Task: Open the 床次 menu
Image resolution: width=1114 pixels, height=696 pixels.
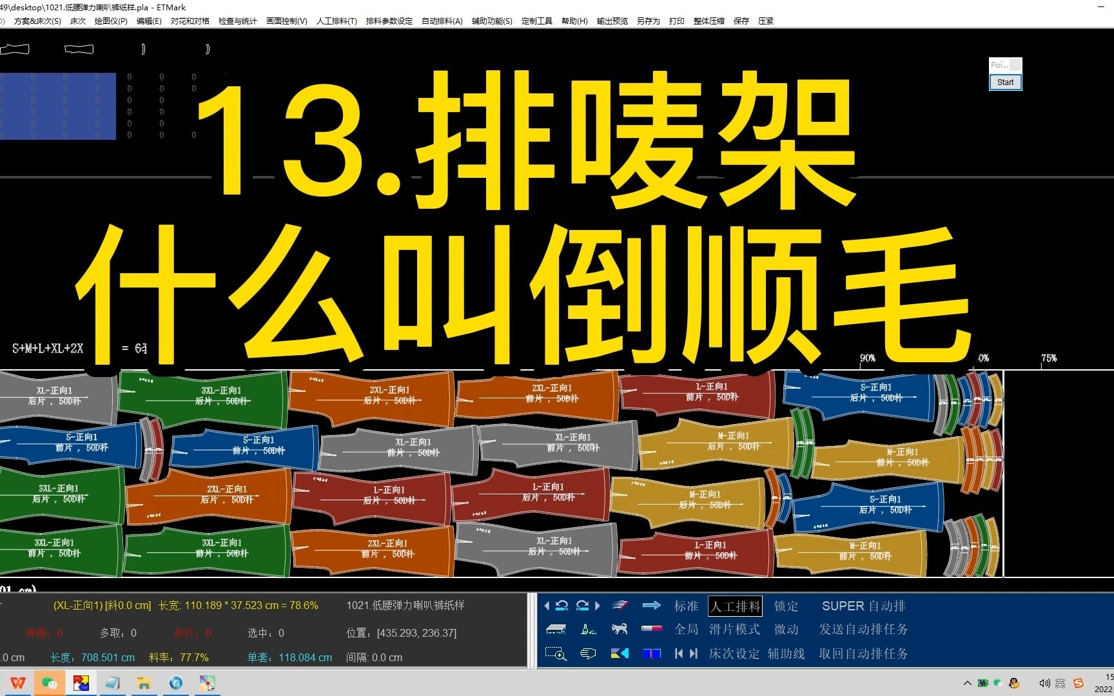Action: click(x=78, y=21)
